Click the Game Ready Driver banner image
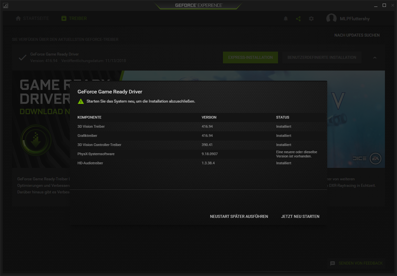This screenshot has height=276, width=397. click(x=198, y=119)
